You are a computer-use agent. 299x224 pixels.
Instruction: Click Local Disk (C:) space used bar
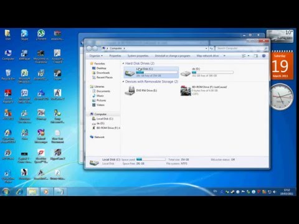click(x=157, y=72)
